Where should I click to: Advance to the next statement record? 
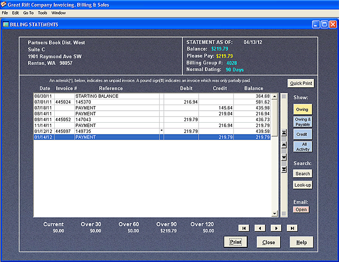[x=275, y=228]
